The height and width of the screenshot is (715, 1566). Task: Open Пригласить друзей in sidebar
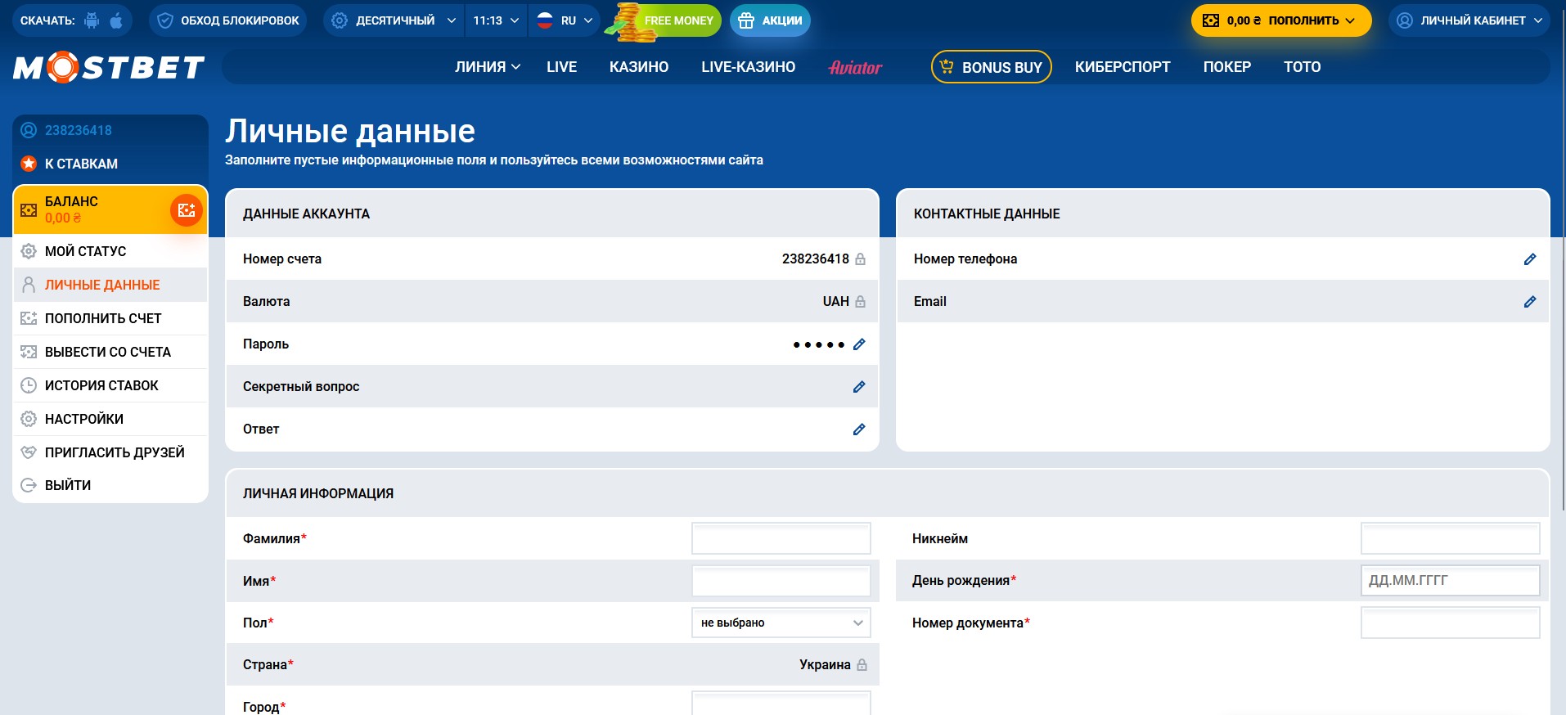tap(110, 452)
